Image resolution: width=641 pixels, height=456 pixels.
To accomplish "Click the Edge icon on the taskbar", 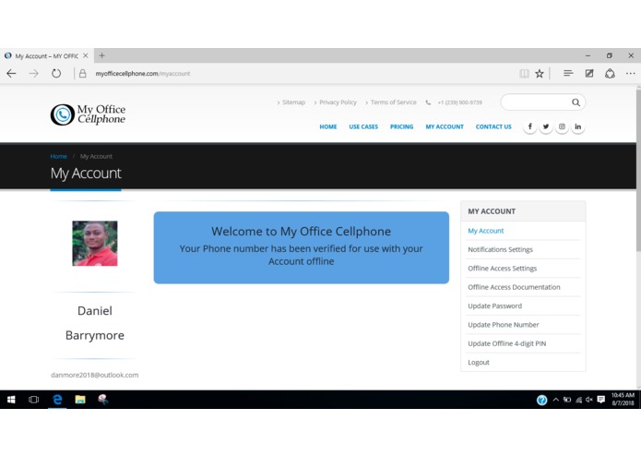I will pos(57,400).
